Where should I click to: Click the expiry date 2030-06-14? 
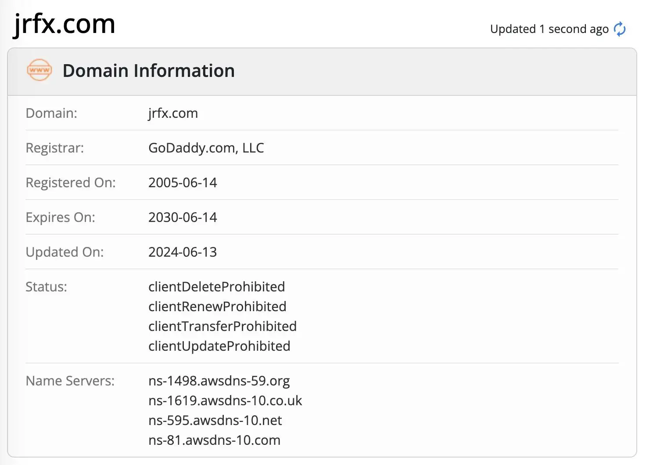183,218
